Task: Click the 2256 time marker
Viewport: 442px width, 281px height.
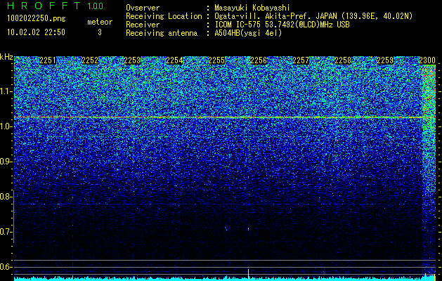Action: (x=259, y=60)
